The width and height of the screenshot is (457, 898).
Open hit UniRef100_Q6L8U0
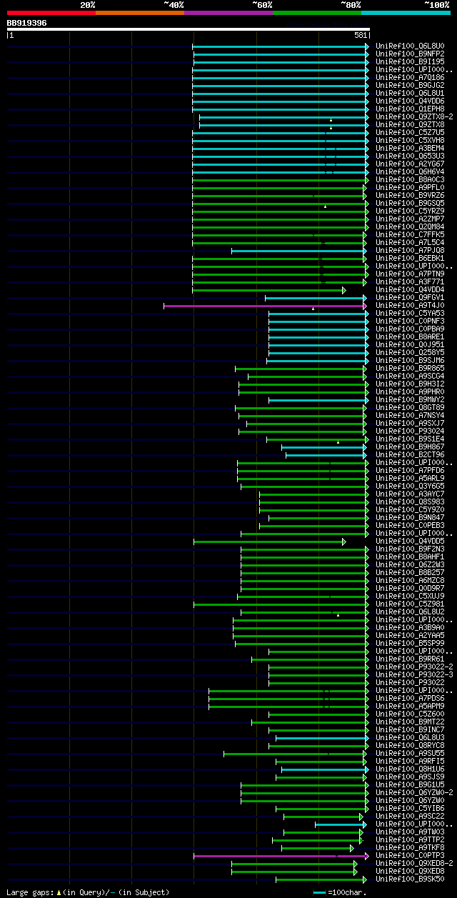point(410,46)
